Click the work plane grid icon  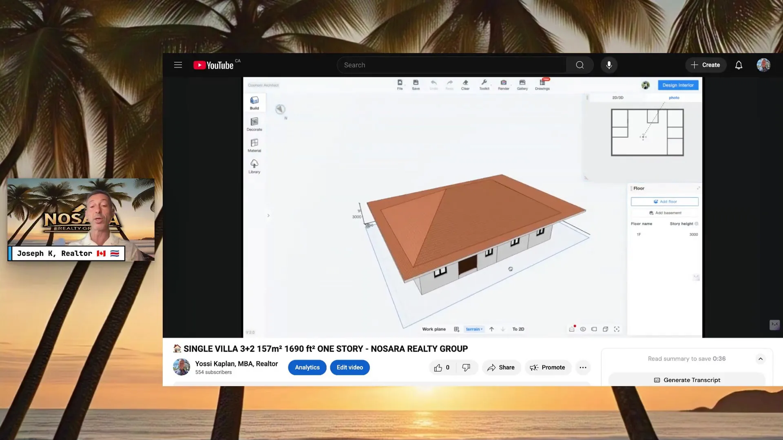click(x=456, y=329)
